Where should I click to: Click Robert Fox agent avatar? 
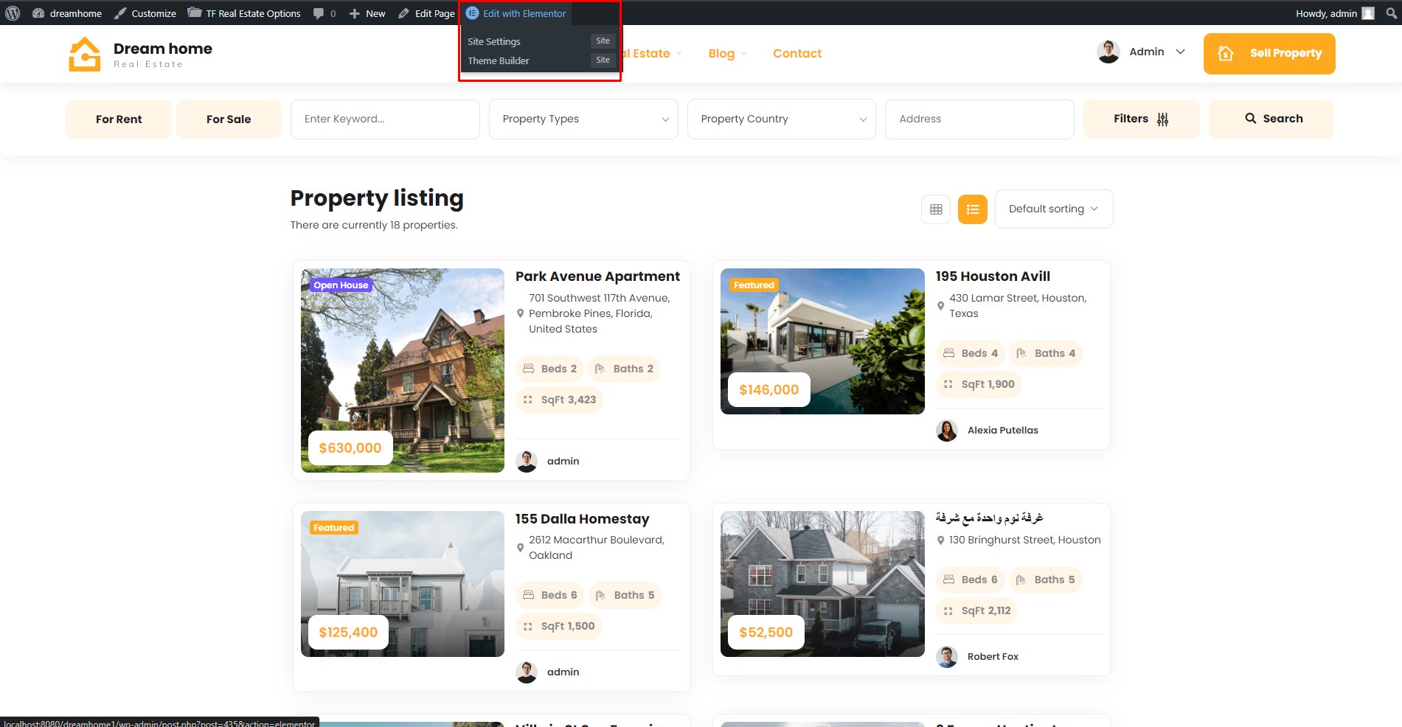tap(947, 657)
